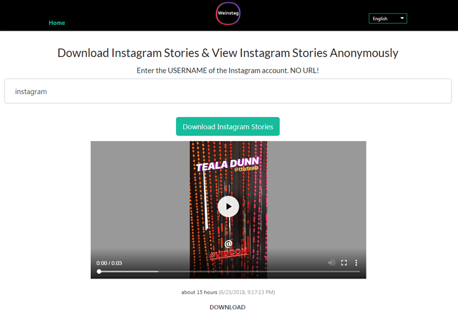Click the DOWNLOAD link below the video
458x317 pixels.
pyautogui.click(x=228, y=307)
